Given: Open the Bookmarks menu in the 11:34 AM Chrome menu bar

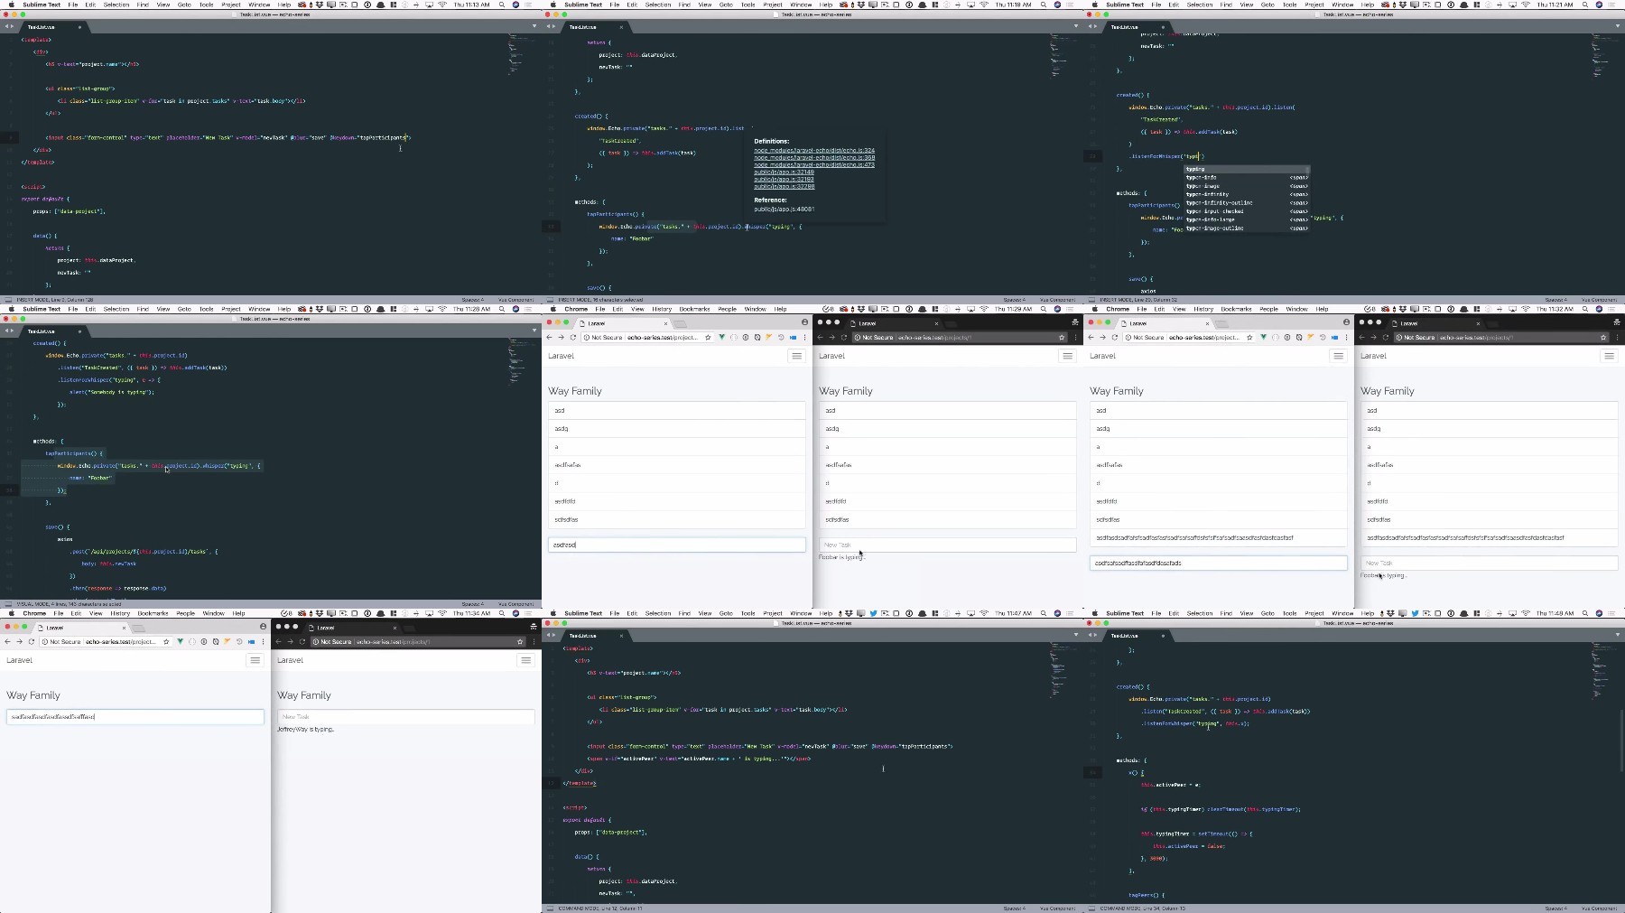Looking at the screenshot, I should [x=153, y=613].
